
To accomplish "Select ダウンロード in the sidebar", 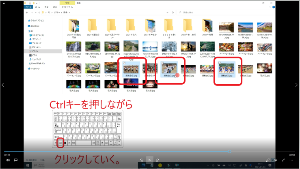I will tap(37, 39).
